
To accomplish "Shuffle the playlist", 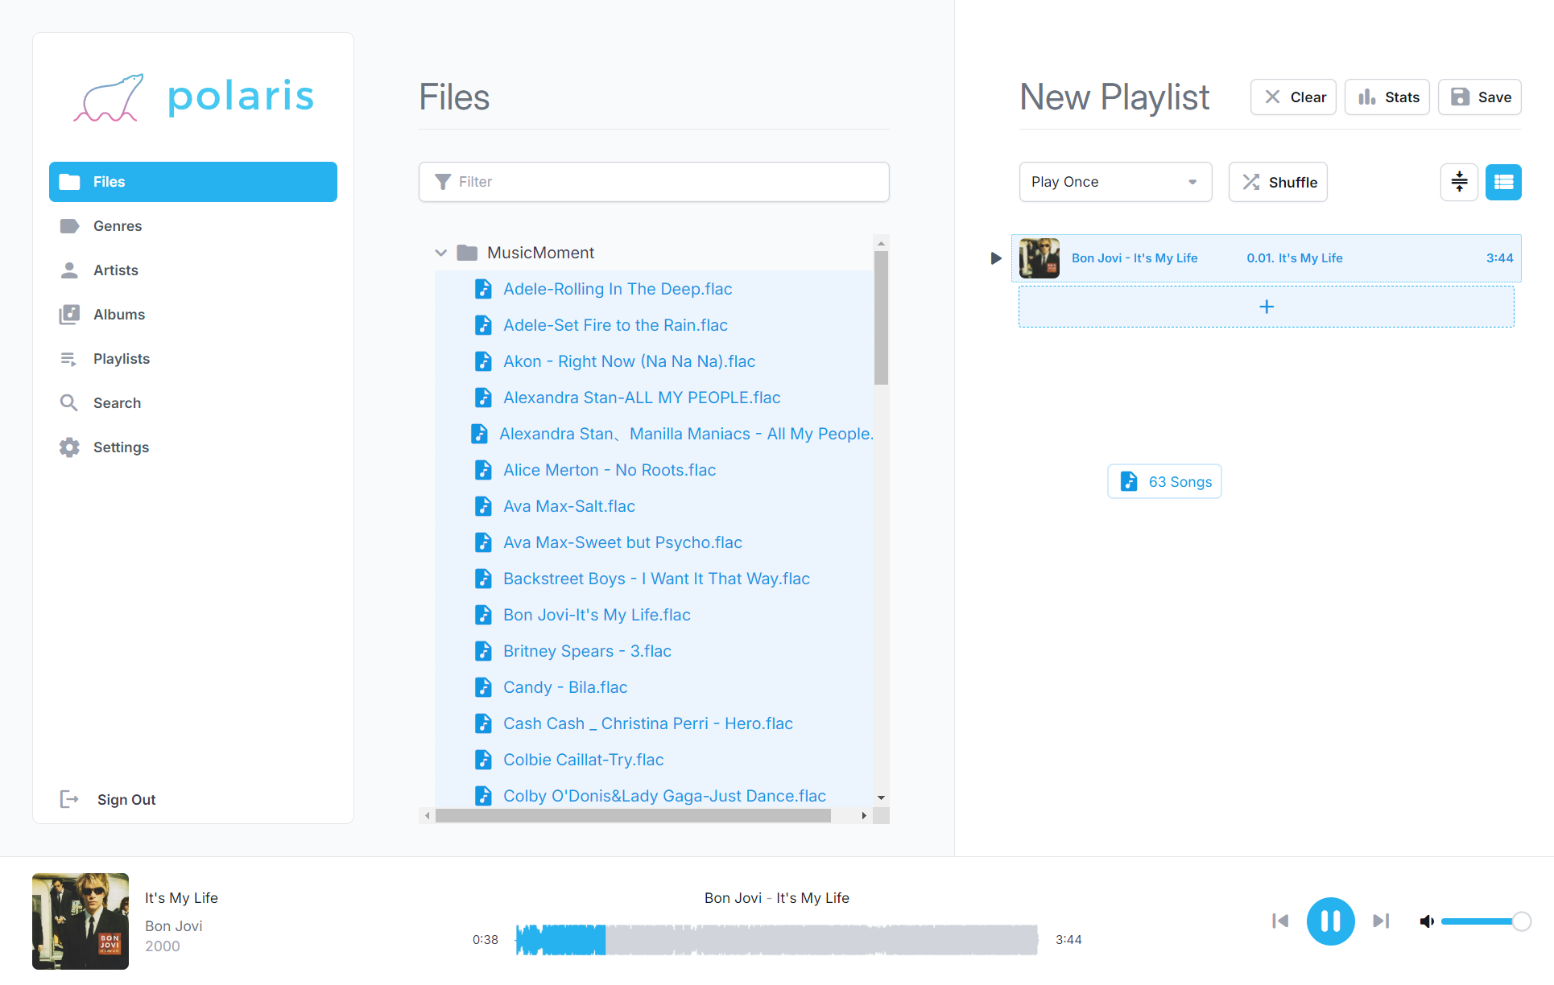I will pyautogui.click(x=1278, y=182).
